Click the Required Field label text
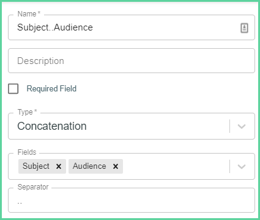260x220 pixels. pyautogui.click(x=51, y=89)
